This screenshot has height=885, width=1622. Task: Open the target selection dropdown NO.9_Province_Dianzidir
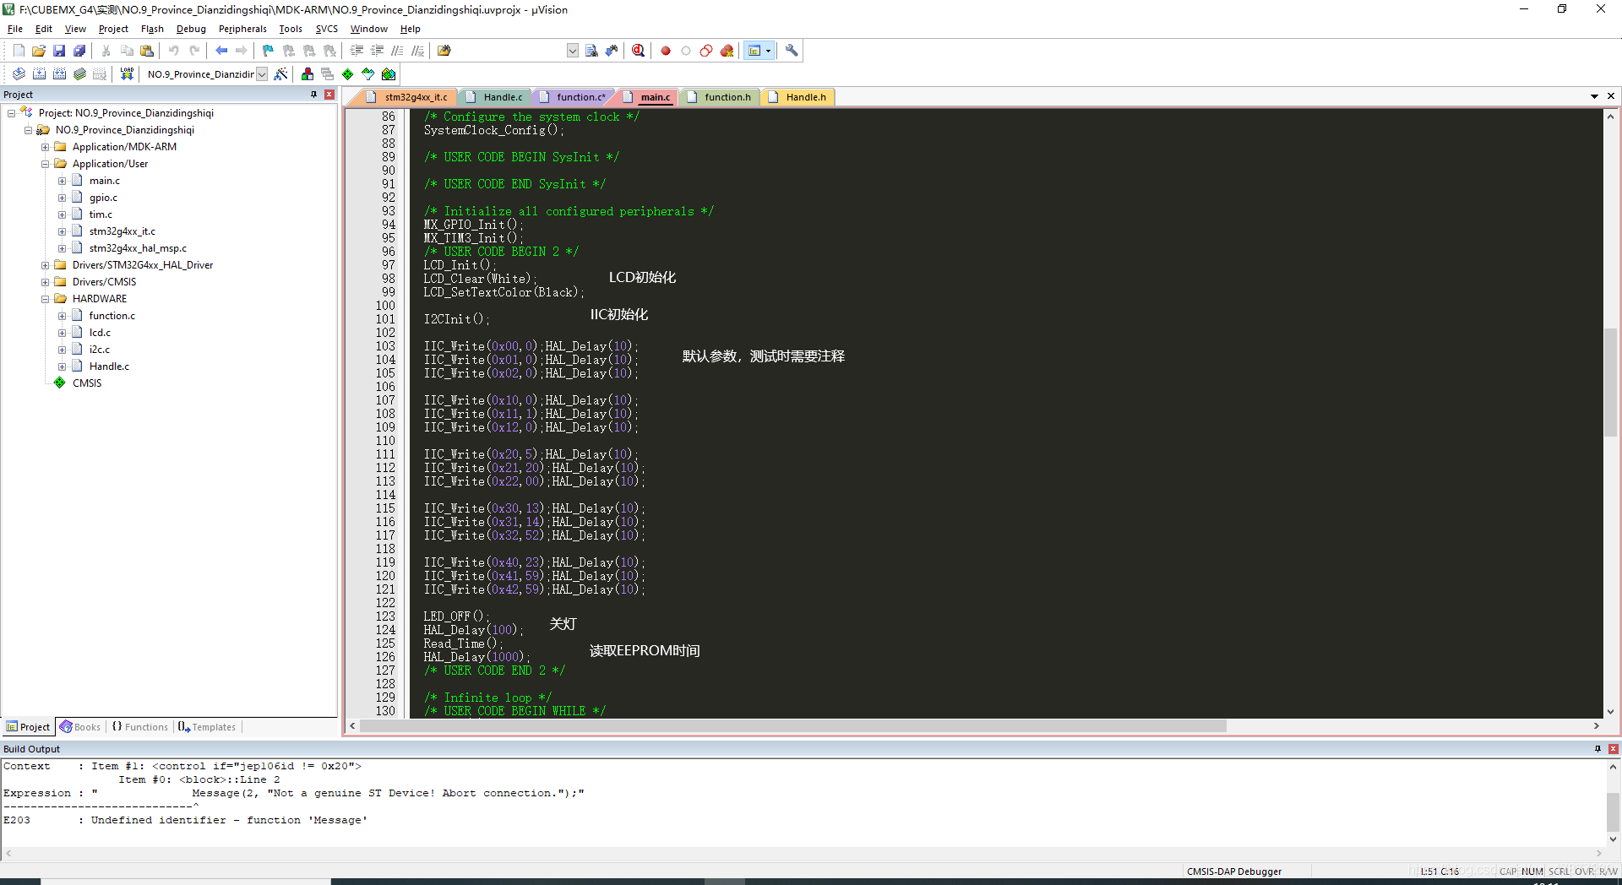pos(262,74)
